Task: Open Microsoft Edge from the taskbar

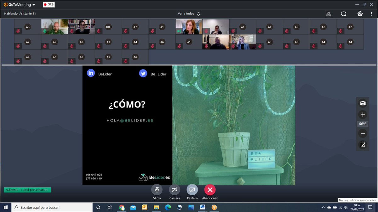Action: pos(168,207)
